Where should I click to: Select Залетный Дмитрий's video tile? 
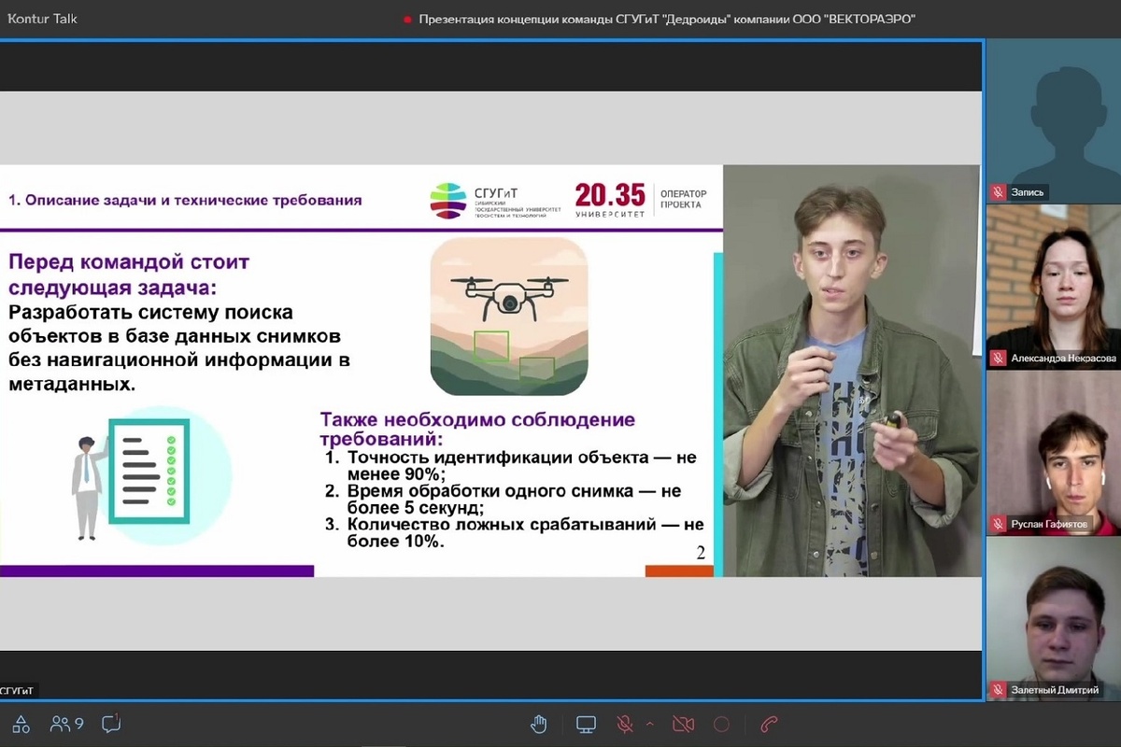[x=1054, y=619]
